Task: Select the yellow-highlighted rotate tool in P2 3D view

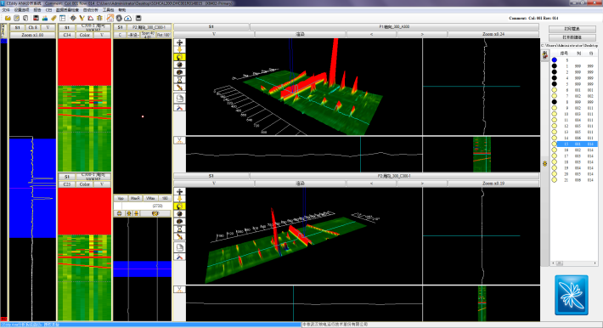Action: [179, 206]
